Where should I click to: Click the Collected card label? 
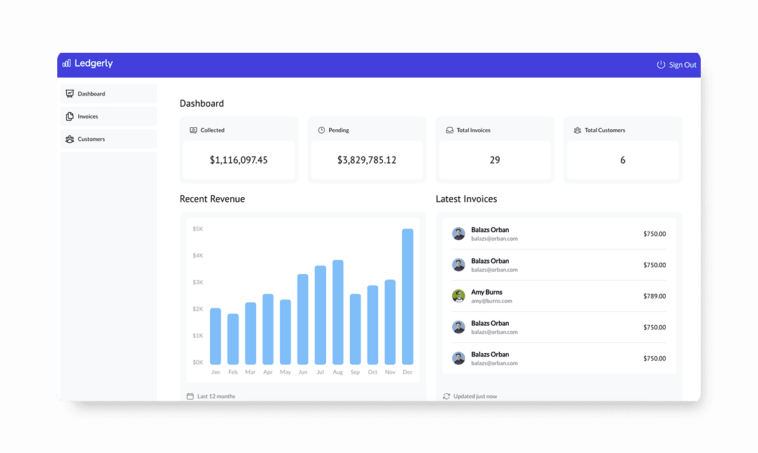coord(212,130)
